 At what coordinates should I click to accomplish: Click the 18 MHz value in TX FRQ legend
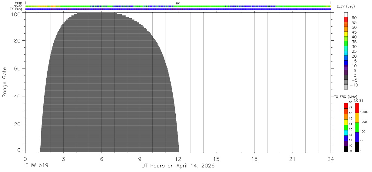click(x=350, y=103)
